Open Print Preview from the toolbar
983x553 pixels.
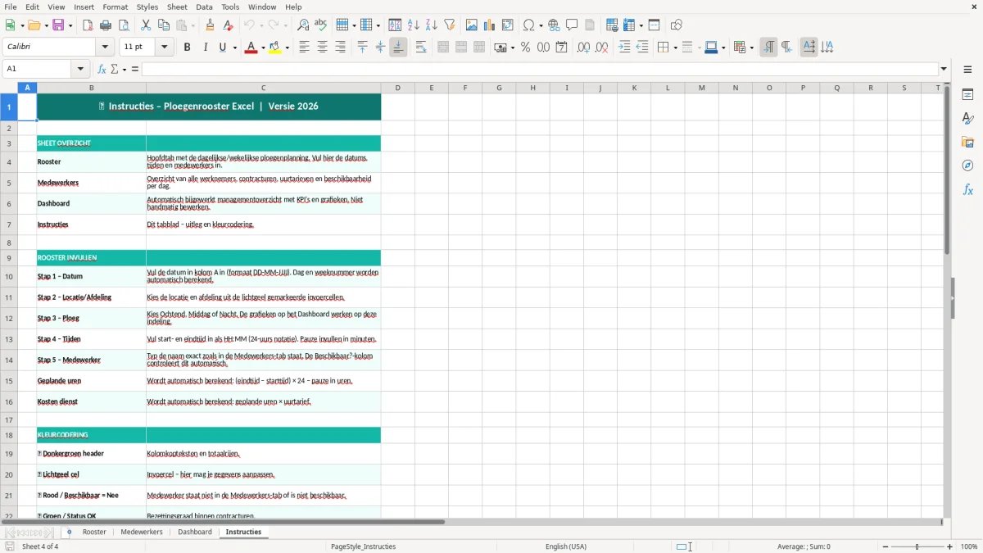point(124,25)
